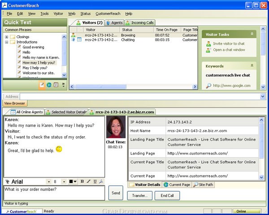Switch to the Incoming Calls tab
Viewport: 269px width, 215px height.
(139, 23)
